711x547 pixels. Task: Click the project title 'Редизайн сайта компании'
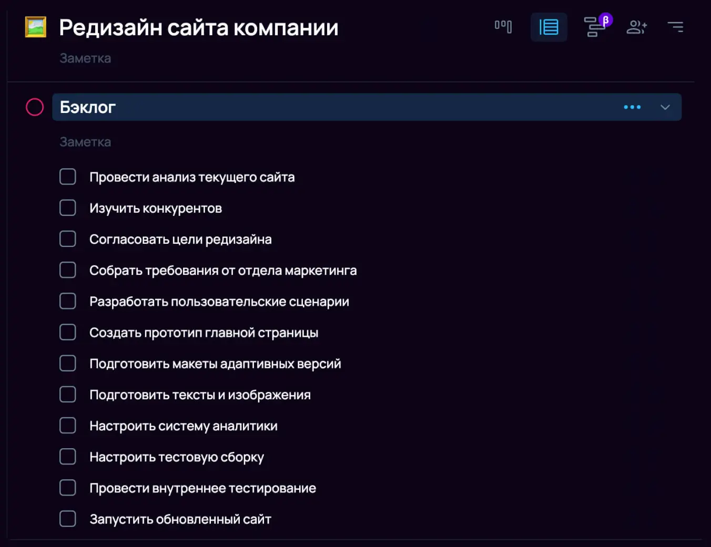(x=198, y=27)
